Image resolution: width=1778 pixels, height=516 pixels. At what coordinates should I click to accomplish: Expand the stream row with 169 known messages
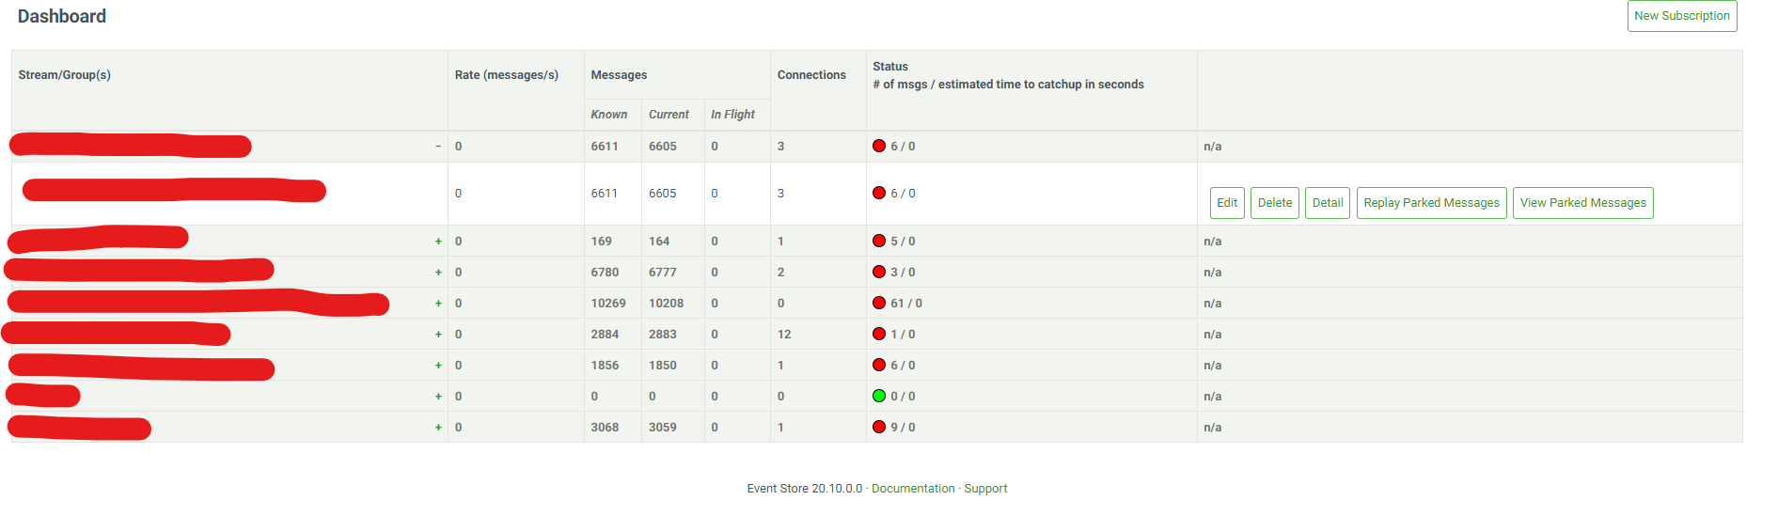[x=438, y=242]
